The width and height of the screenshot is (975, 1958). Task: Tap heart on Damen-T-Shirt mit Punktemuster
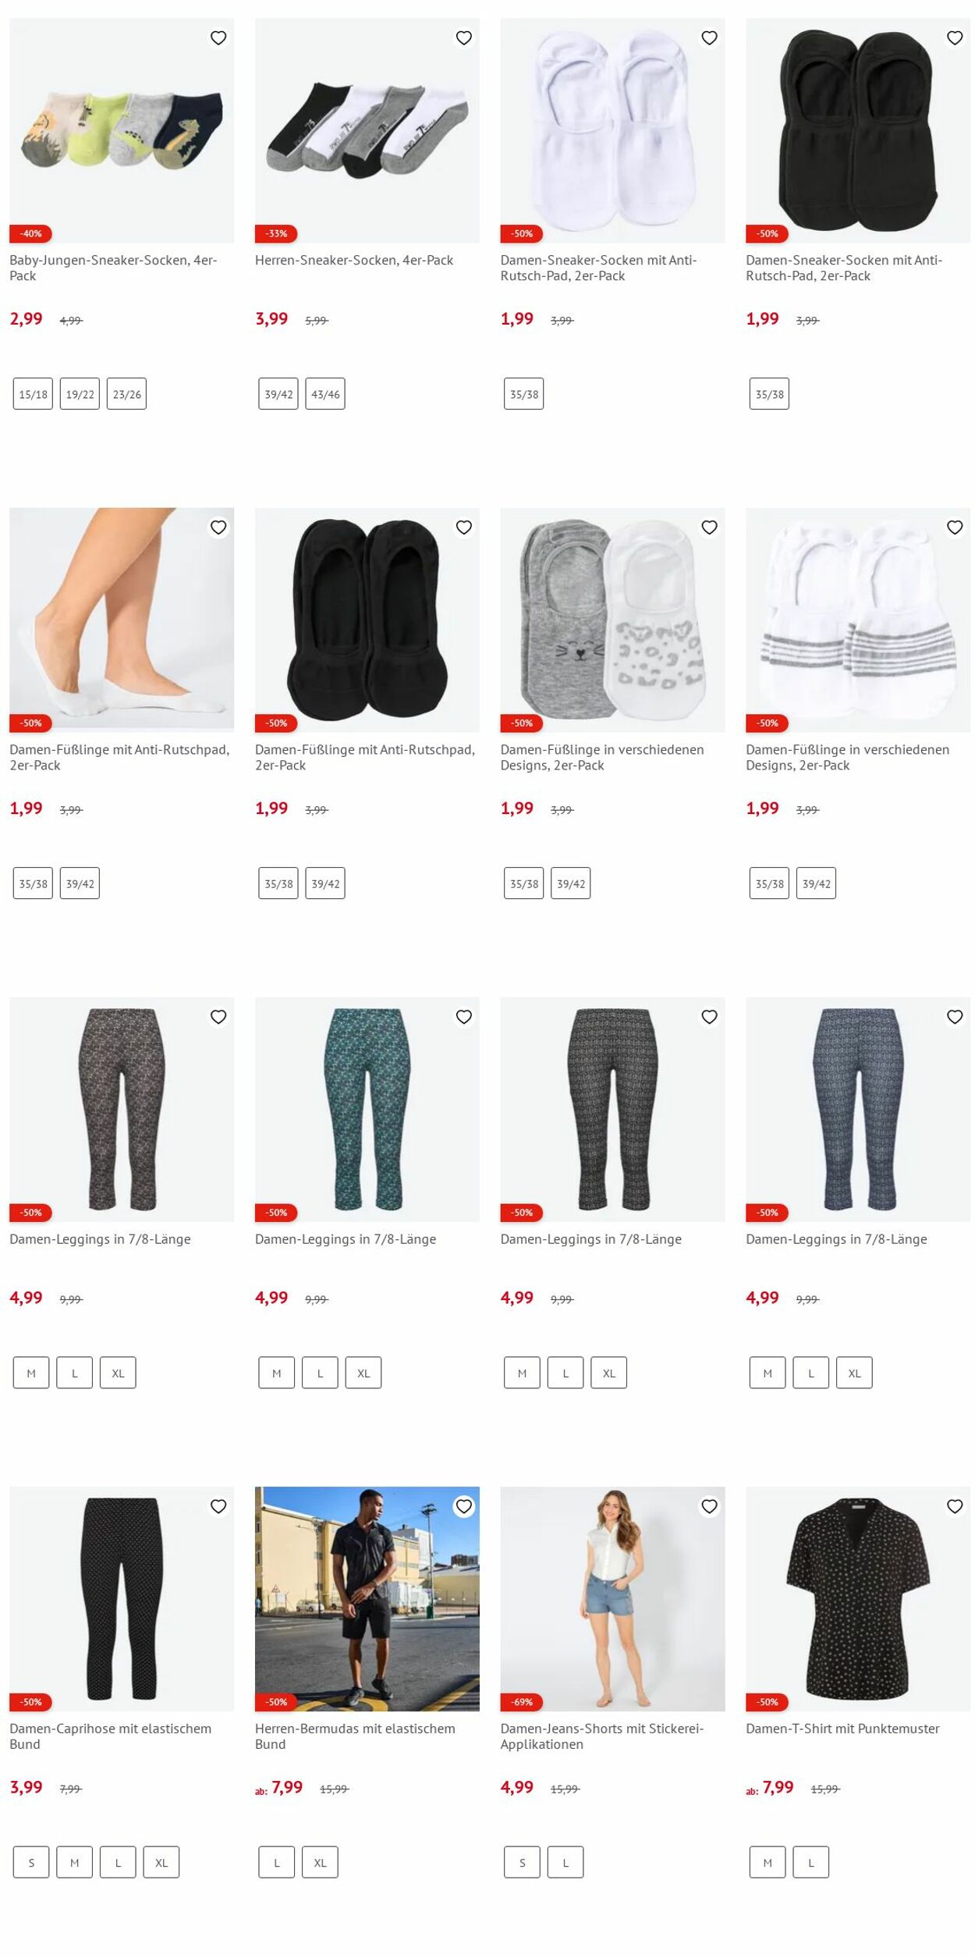coord(955,1506)
